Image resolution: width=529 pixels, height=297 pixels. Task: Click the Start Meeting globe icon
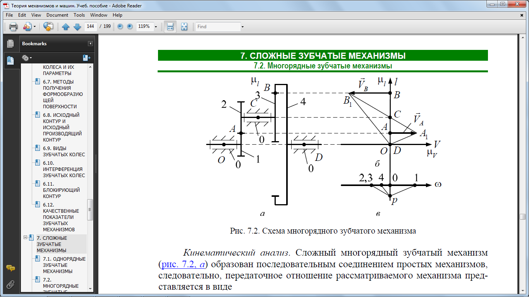tap(48, 27)
